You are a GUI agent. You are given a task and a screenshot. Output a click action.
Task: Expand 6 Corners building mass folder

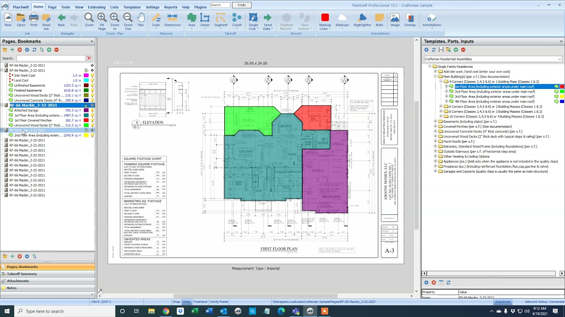pyautogui.click(x=441, y=107)
